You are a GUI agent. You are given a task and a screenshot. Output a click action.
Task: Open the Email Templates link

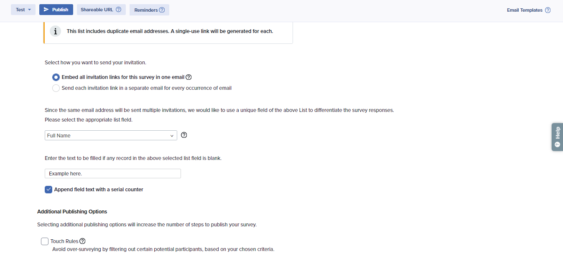tap(525, 10)
